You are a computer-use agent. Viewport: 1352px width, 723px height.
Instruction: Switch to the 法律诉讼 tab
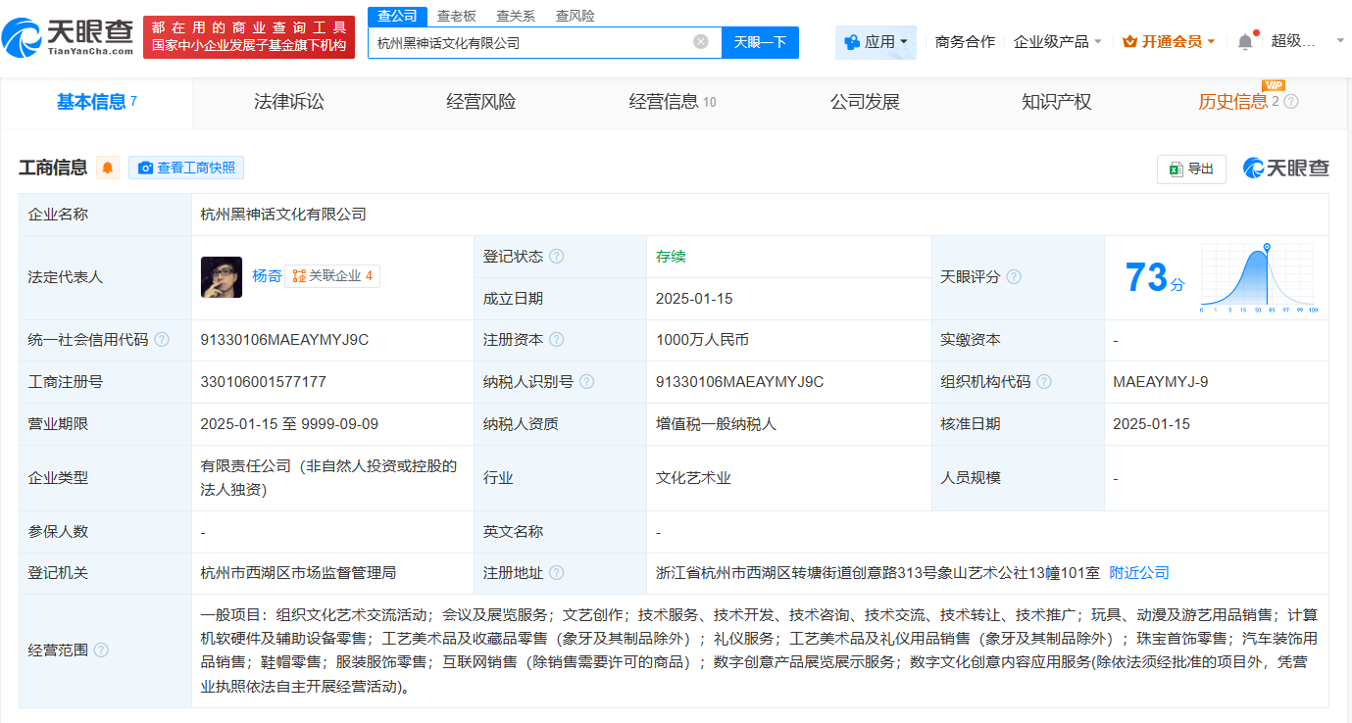coord(287,102)
